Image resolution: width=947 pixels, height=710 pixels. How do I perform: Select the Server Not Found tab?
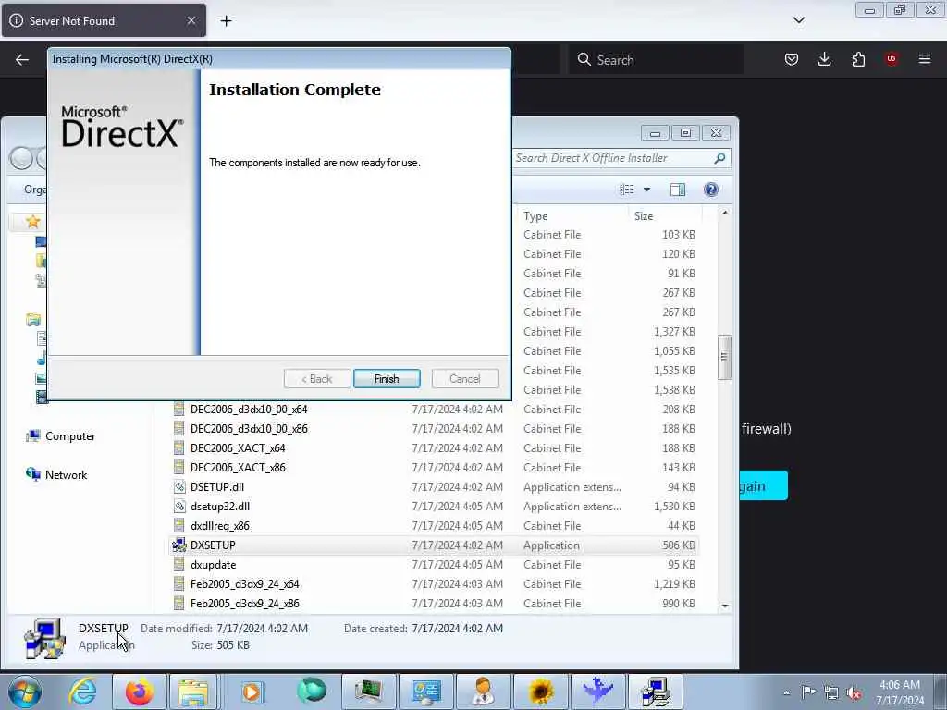click(x=104, y=20)
